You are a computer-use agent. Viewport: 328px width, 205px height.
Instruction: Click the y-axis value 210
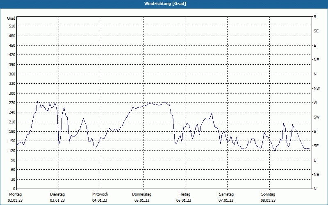click(12, 122)
